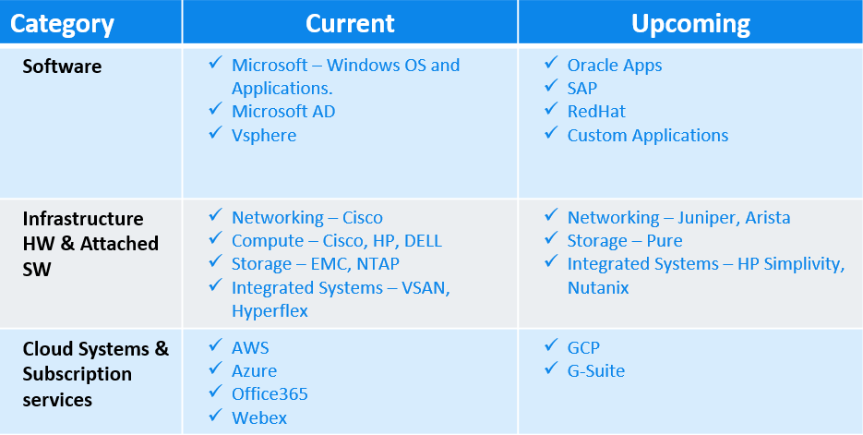Select the checkmark beside Storage – Pure
This screenshot has height=435, width=863.
pyautogui.click(x=551, y=238)
